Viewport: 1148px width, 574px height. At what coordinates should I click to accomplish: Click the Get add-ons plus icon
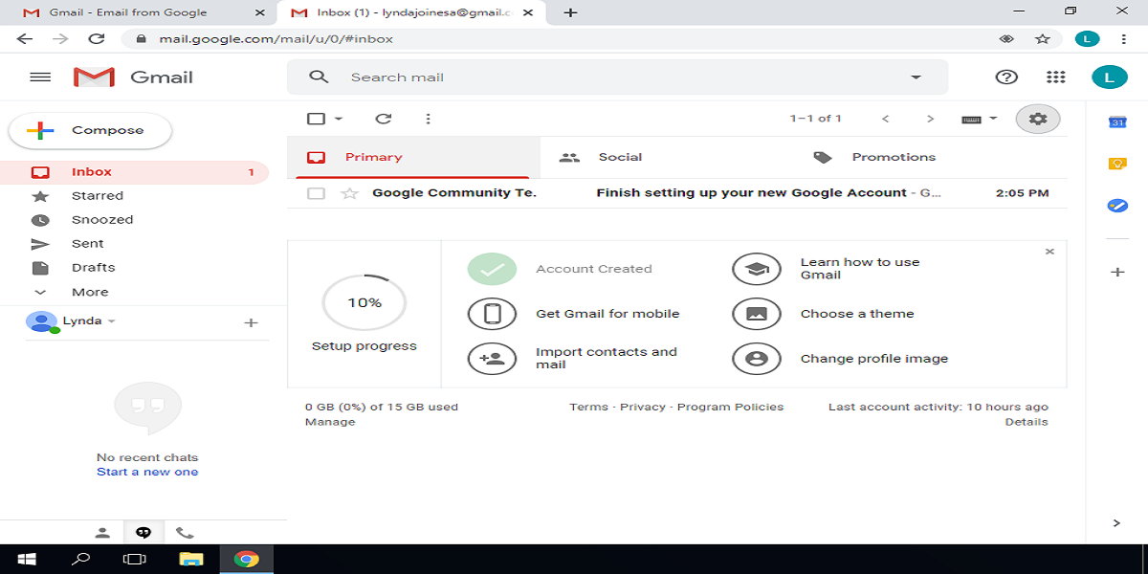1116,273
